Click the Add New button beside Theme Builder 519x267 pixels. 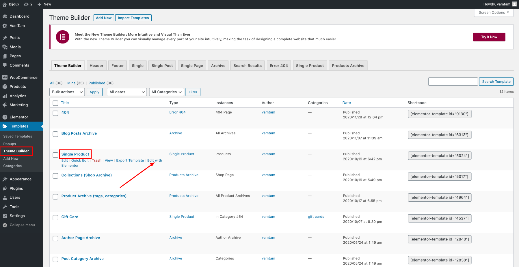(104, 18)
